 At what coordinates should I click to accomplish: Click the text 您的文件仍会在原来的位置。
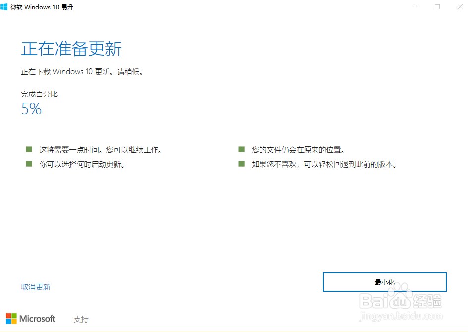[299, 150]
